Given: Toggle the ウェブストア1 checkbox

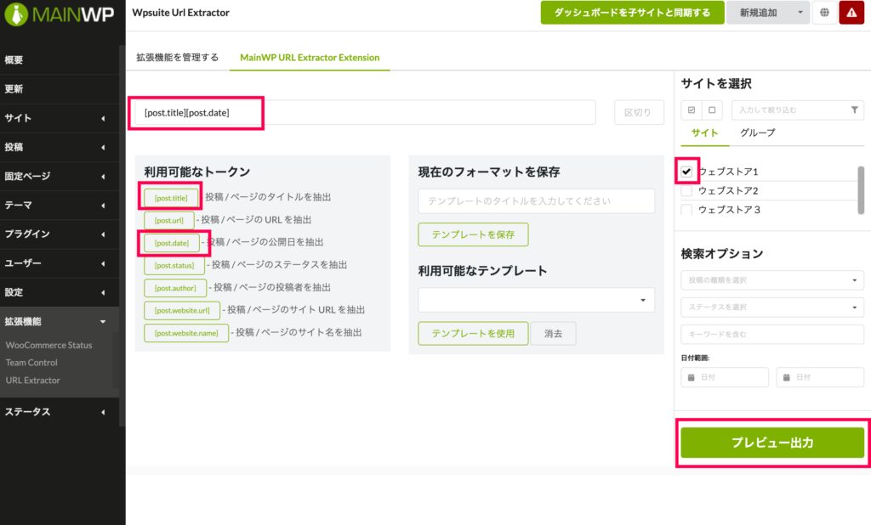Looking at the screenshot, I should coord(686,171).
